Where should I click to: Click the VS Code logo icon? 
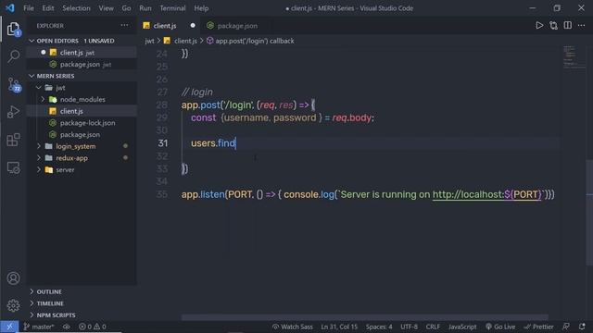coord(10,8)
